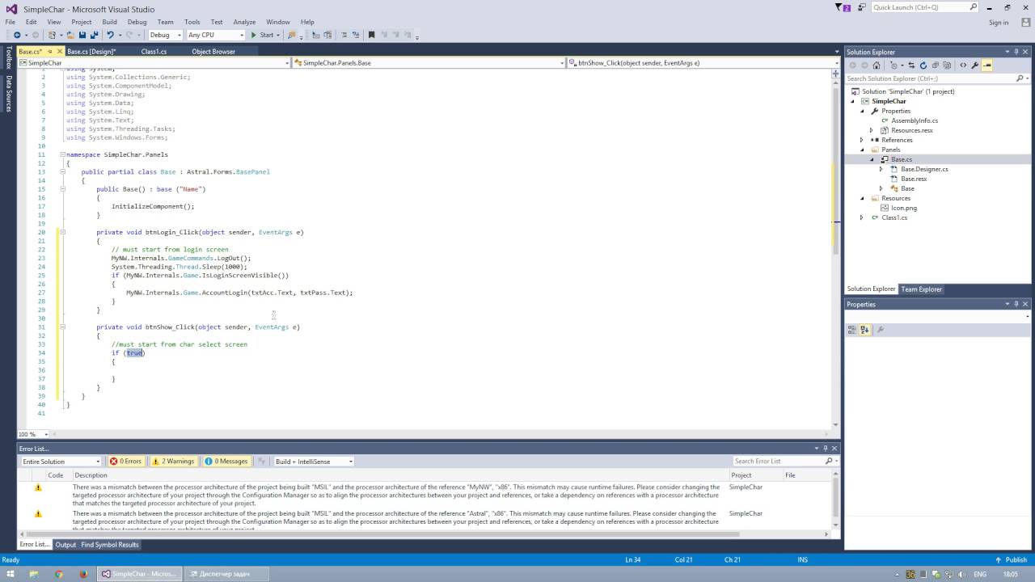This screenshot has width=1035, height=582.
Task: Open Properties wrench icon in Solution Explorer
Action: [975, 65]
